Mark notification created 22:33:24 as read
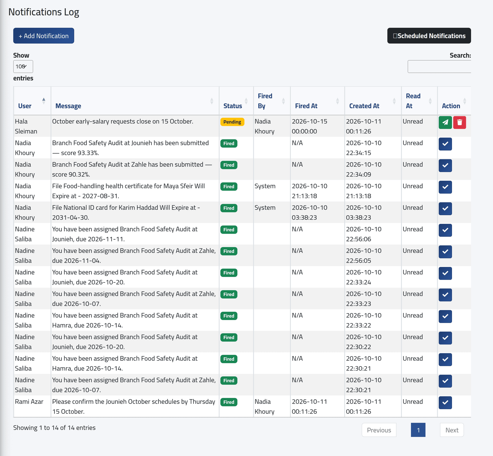Image resolution: width=493 pixels, height=456 pixels. (x=445, y=273)
